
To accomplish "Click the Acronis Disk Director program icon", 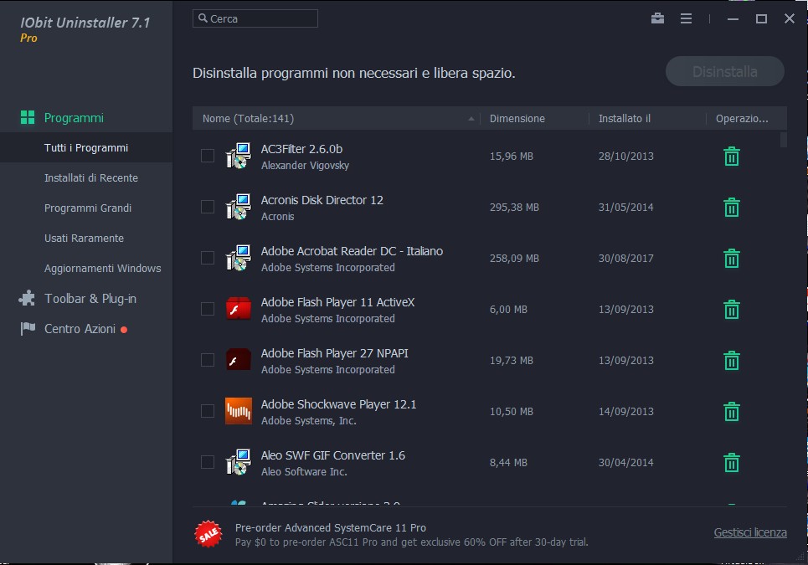I will (x=239, y=207).
